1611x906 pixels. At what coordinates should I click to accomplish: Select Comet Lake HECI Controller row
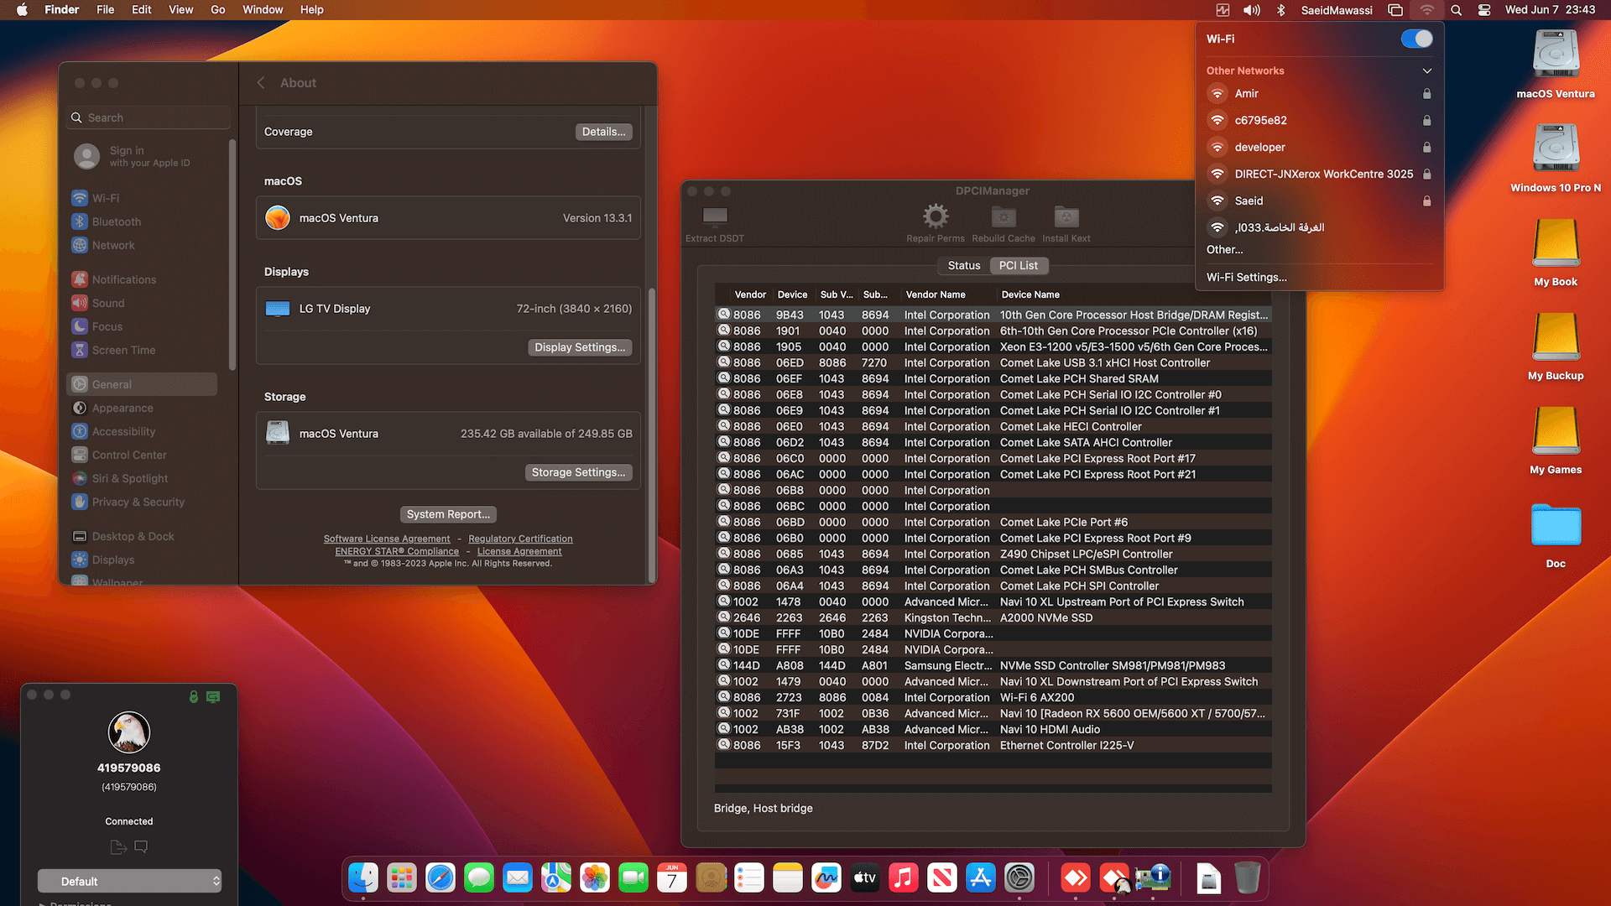click(993, 426)
